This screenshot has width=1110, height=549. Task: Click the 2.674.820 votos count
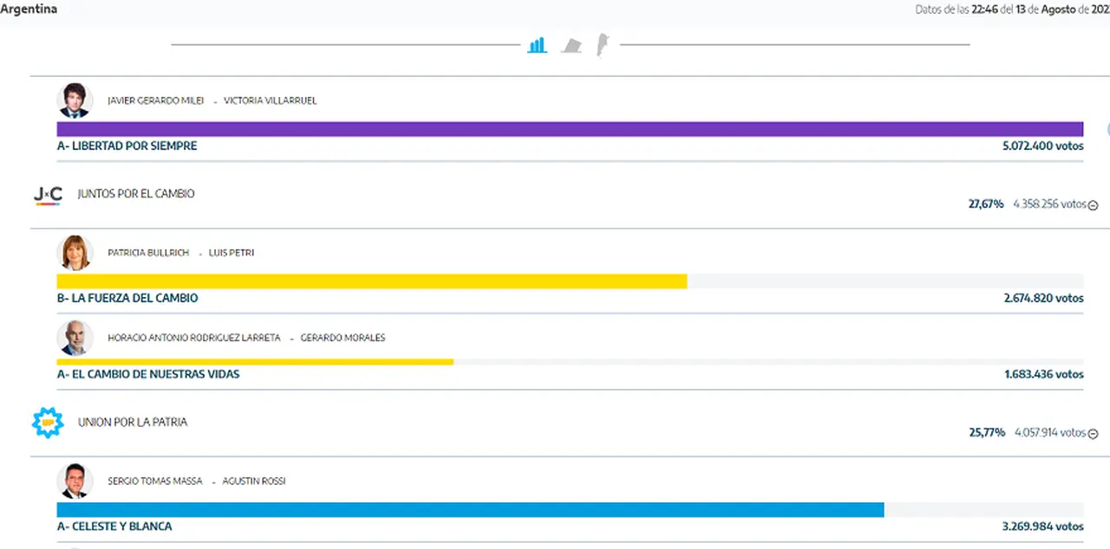(1043, 298)
